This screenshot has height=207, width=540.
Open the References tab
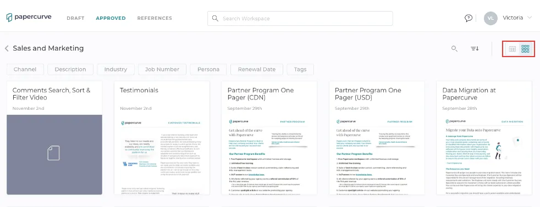pyautogui.click(x=155, y=18)
